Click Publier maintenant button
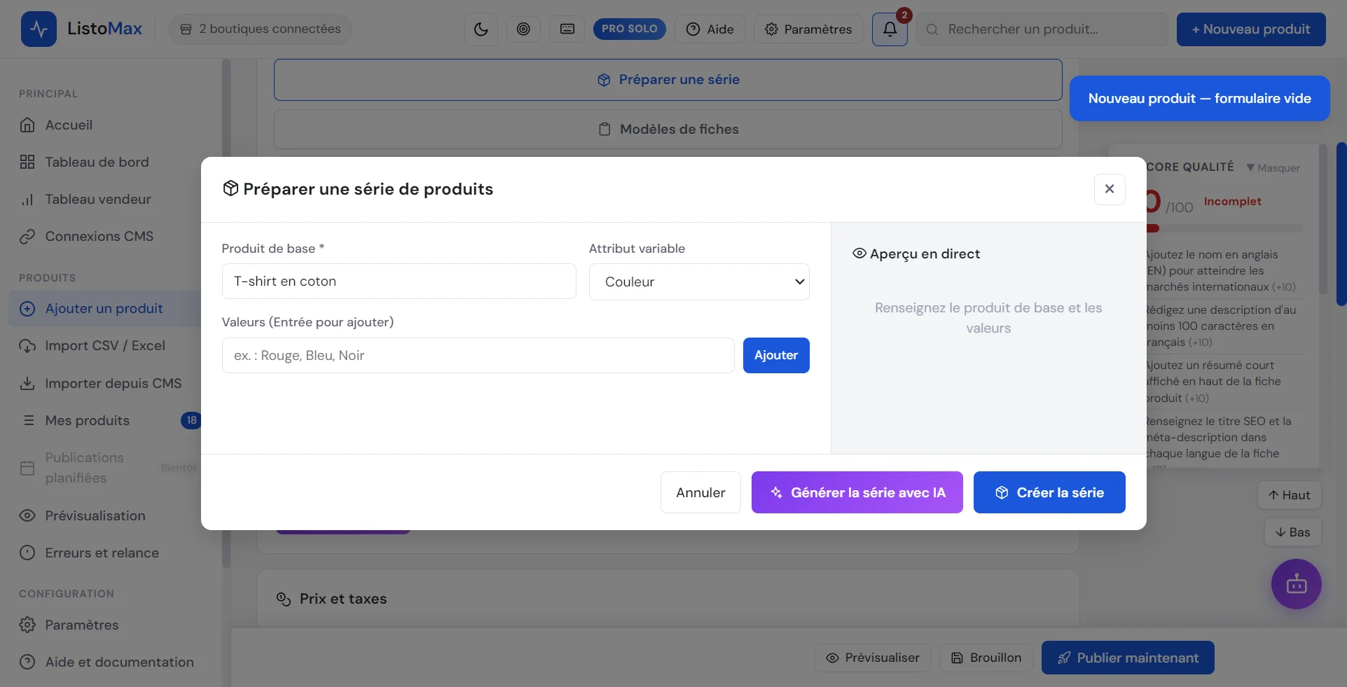 click(x=1128, y=658)
